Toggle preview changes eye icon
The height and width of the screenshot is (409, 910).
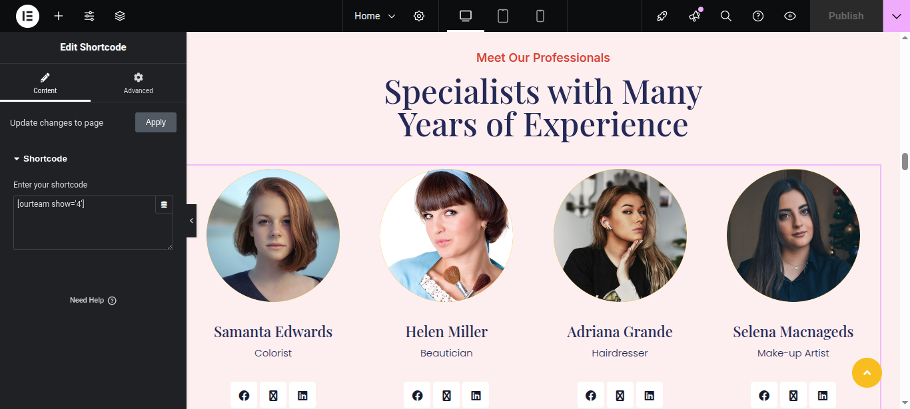[x=790, y=16]
